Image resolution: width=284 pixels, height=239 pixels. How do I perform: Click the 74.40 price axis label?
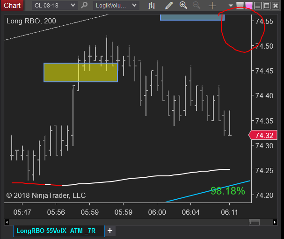264,96
